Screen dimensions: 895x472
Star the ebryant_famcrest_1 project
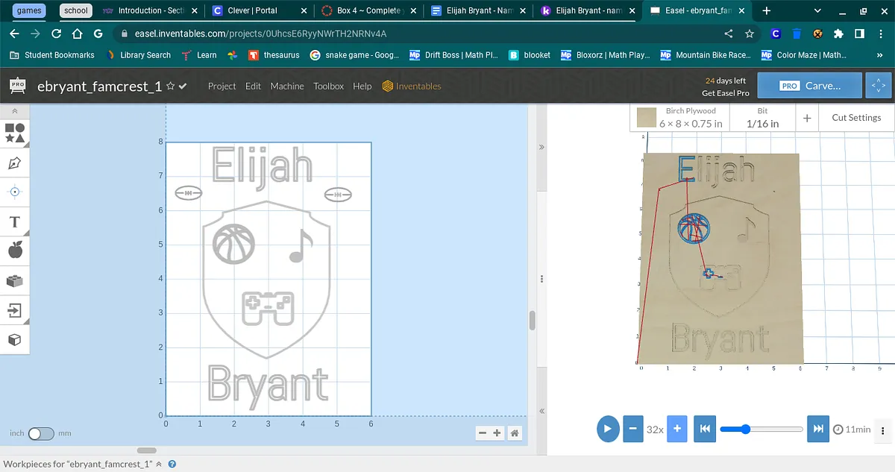(170, 86)
